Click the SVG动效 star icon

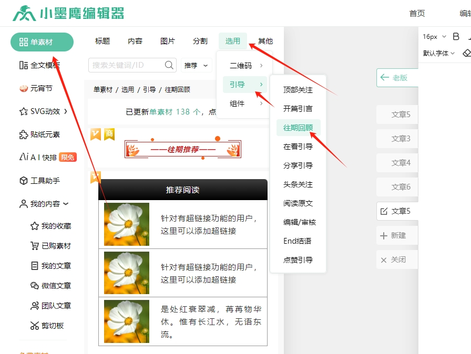click(x=24, y=111)
